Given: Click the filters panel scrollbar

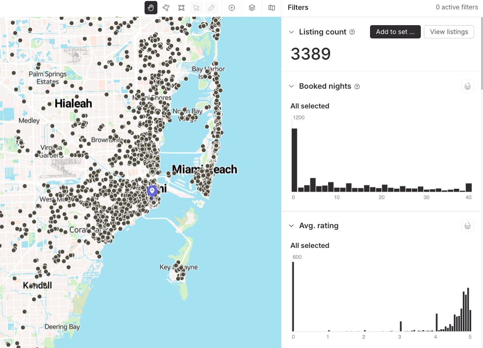Looking at the screenshot, I should pyautogui.click(x=482, y=54).
